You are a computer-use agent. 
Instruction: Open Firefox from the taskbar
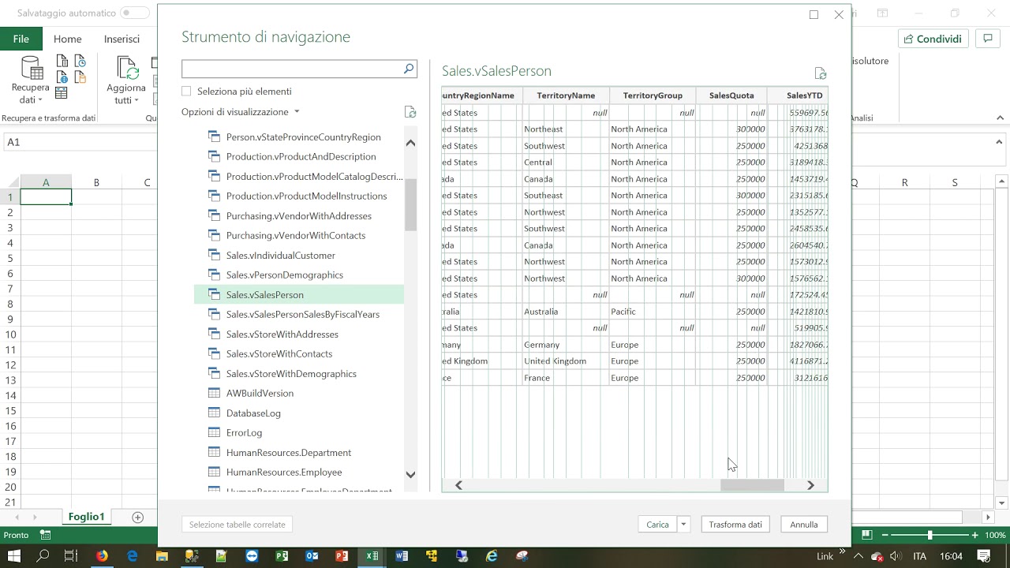(x=102, y=556)
